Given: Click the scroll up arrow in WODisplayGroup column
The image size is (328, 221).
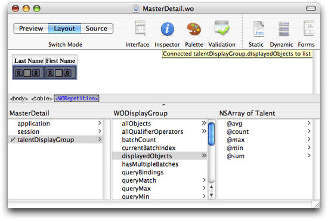Looking at the screenshot, I should (212, 187).
